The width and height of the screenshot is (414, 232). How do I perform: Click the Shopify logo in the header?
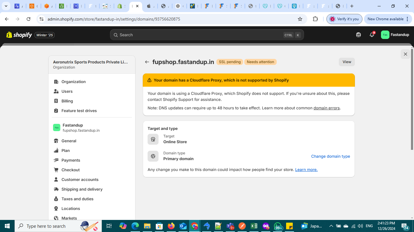19,35
